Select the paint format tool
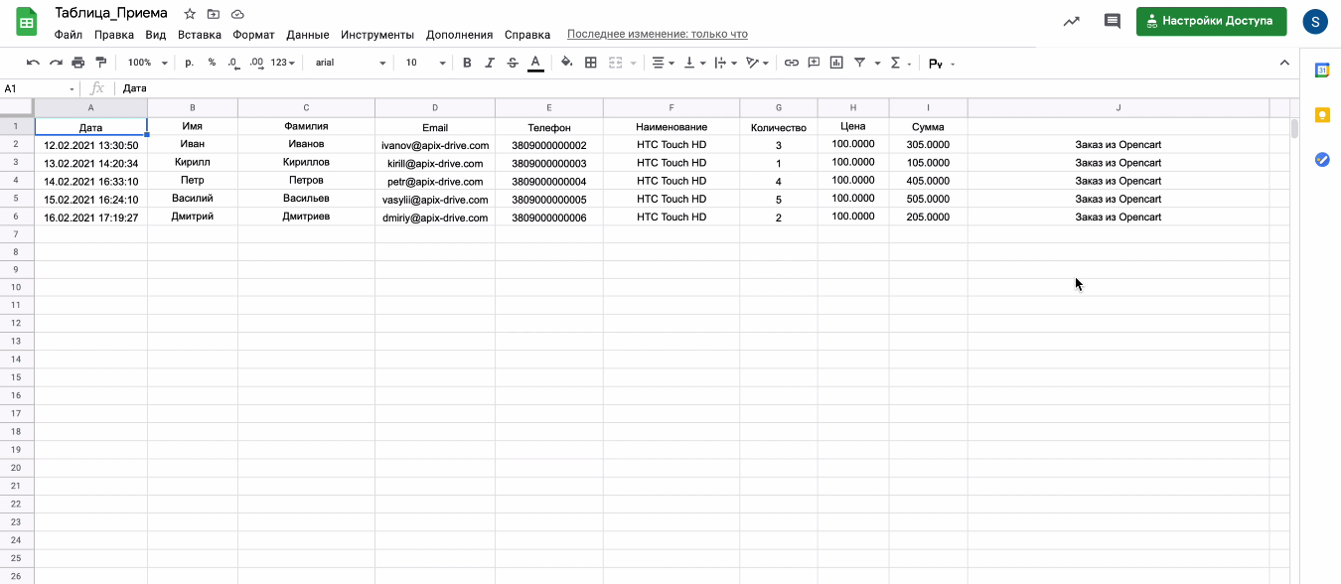This screenshot has height=584, width=1341. click(x=100, y=63)
